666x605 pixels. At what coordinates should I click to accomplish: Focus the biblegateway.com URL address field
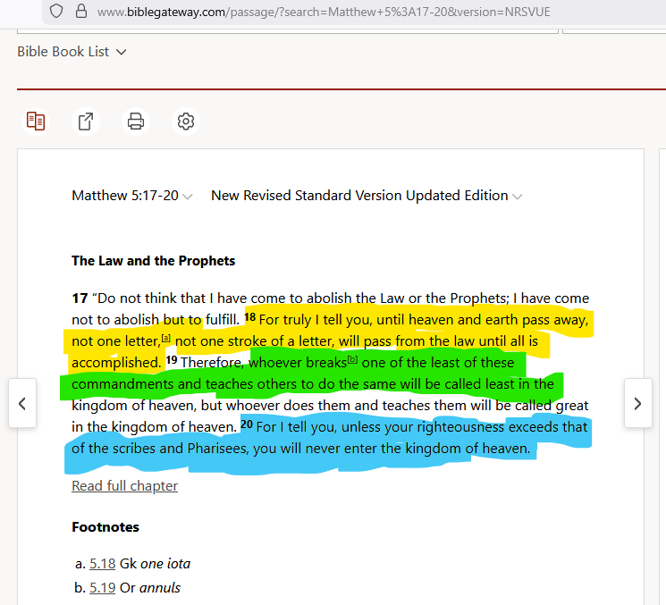(322, 12)
